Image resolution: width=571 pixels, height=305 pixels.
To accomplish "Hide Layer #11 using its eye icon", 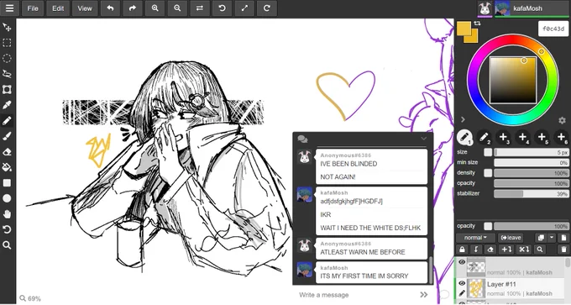I will [462, 283].
